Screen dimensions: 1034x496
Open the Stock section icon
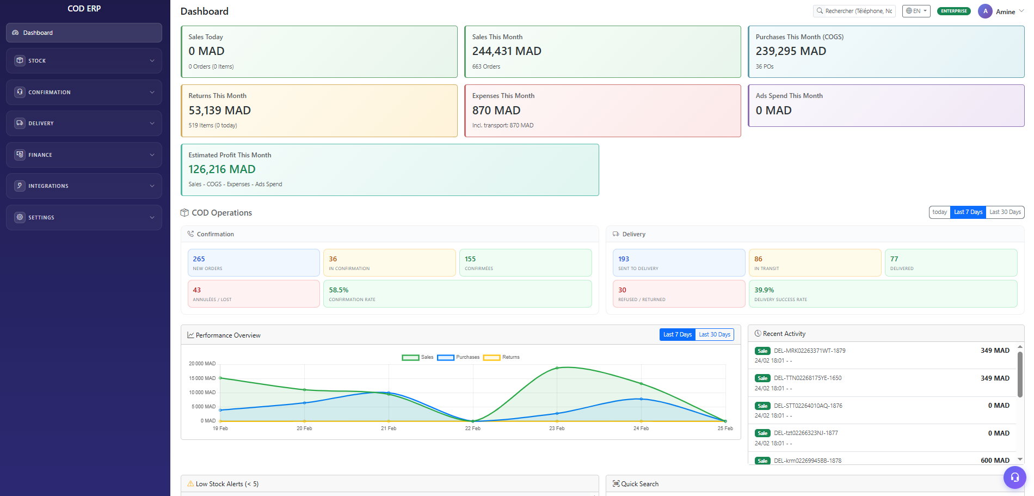[20, 60]
